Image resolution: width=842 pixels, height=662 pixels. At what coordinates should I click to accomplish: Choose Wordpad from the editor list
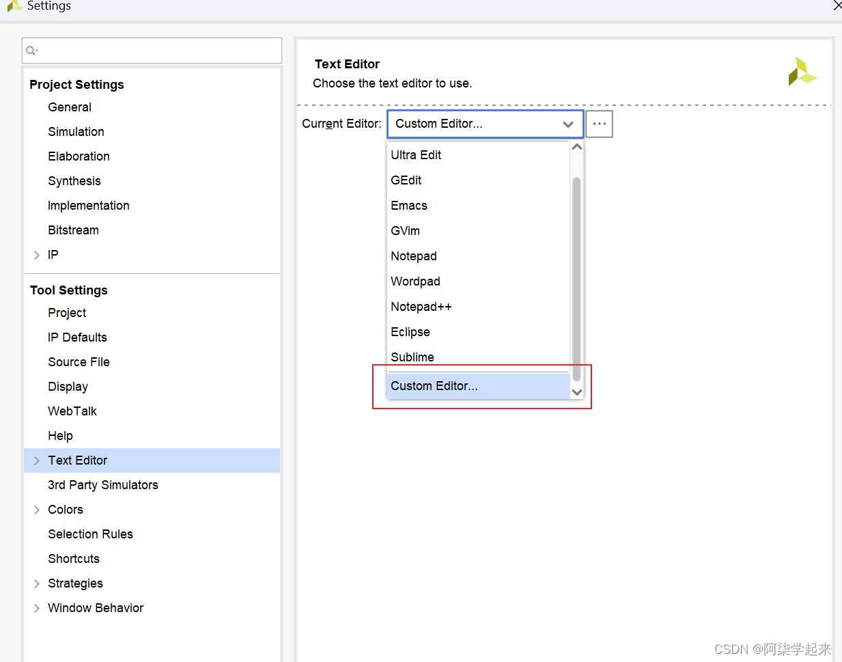(x=478, y=281)
